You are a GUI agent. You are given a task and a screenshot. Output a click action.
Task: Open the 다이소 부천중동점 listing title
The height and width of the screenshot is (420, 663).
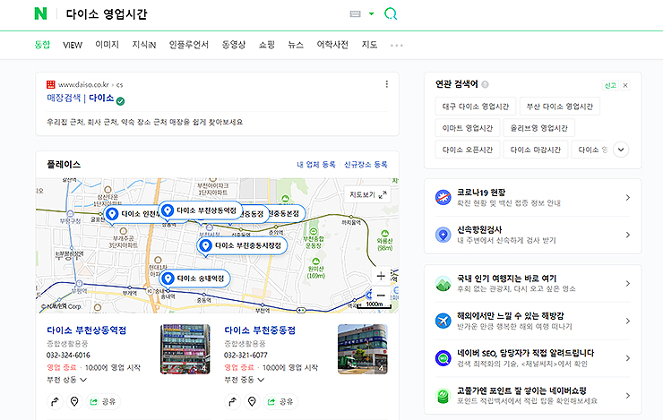(x=260, y=330)
